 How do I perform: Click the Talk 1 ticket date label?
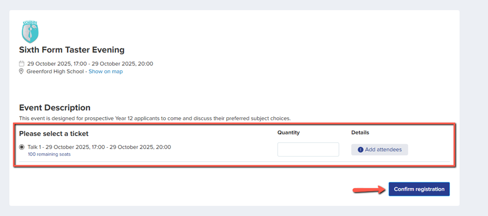pyautogui.click(x=99, y=147)
